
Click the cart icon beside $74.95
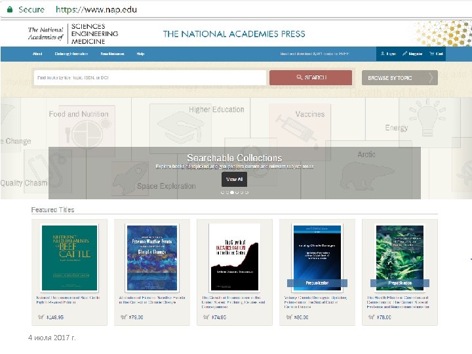[x=206, y=317]
